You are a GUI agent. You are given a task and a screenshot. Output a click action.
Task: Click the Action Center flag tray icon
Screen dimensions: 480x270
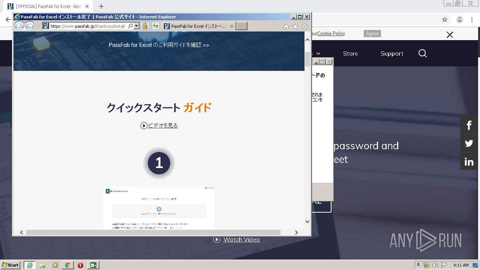[x=444, y=265]
